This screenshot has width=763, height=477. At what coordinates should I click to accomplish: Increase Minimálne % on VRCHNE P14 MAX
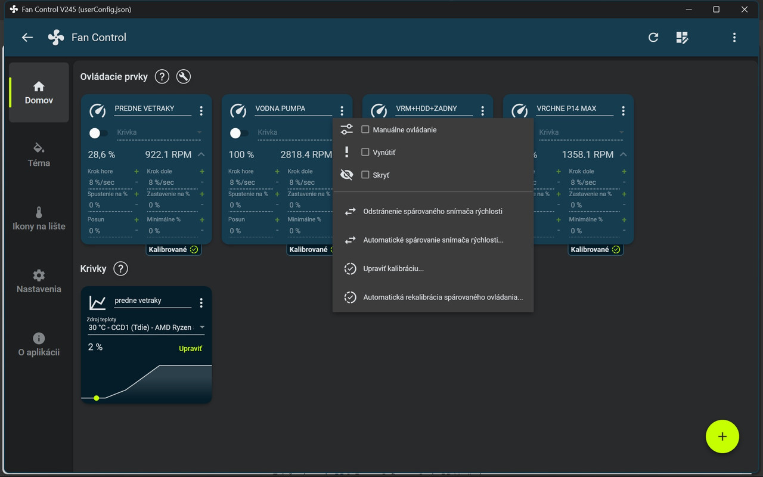point(624,219)
